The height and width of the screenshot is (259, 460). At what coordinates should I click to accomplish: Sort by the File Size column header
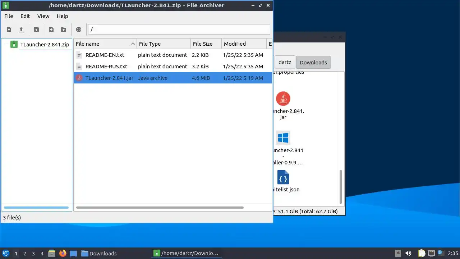coord(206,44)
